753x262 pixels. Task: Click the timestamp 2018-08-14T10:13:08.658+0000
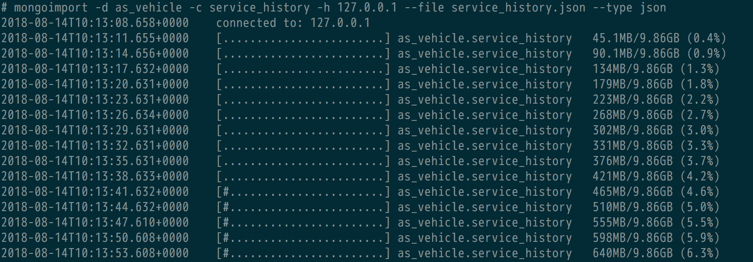[95, 23]
